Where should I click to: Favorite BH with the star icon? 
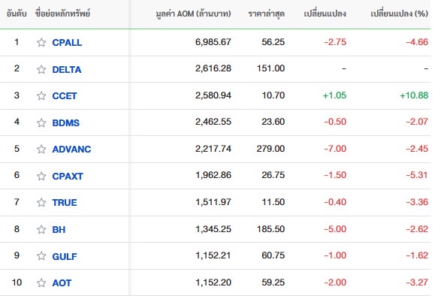pyautogui.click(x=41, y=230)
